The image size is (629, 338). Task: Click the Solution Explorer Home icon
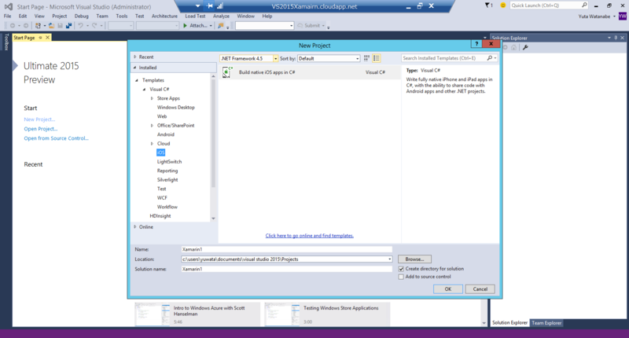pyautogui.click(x=514, y=47)
